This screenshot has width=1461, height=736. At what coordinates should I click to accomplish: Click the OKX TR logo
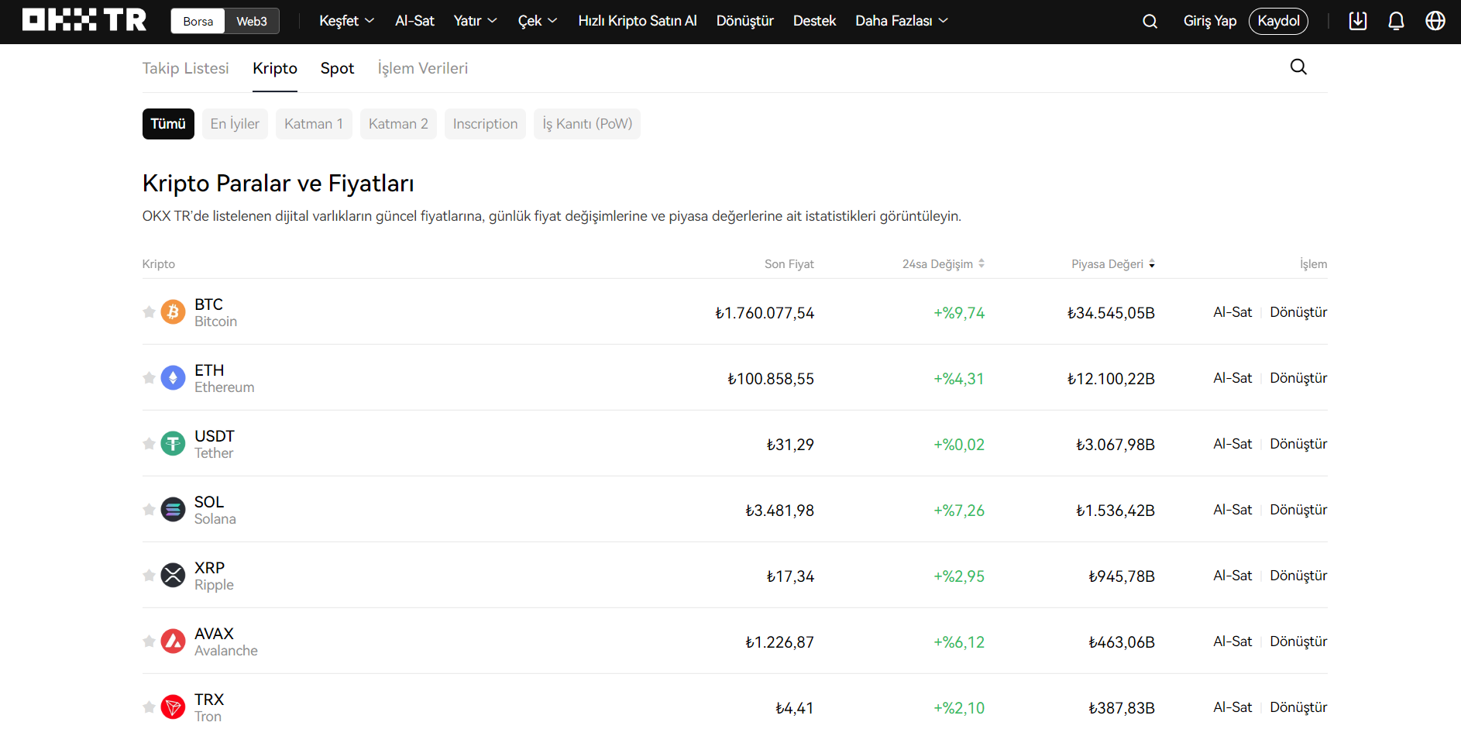[84, 20]
